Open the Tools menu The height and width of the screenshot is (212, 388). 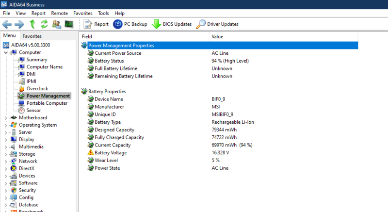pyautogui.click(x=103, y=14)
